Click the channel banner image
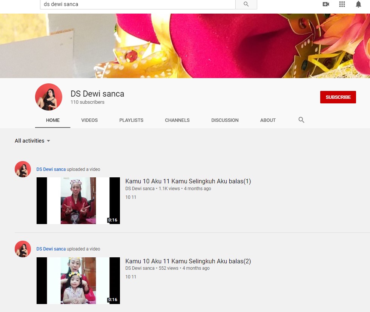The image size is (370, 312). pyautogui.click(x=185, y=46)
